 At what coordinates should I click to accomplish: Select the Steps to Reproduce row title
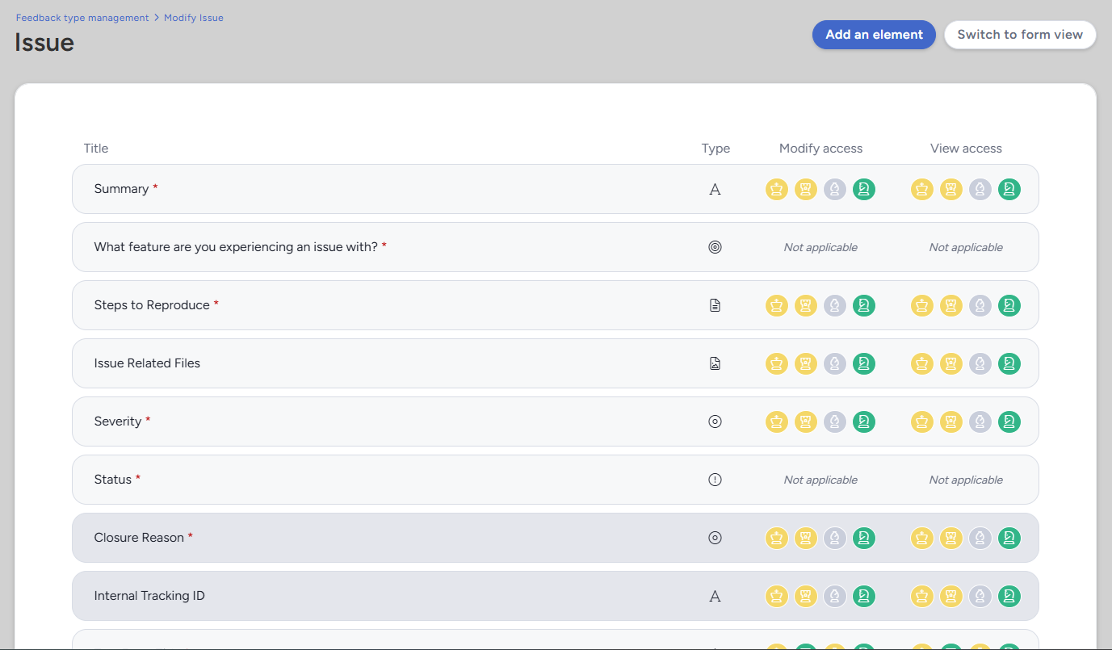click(152, 305)
